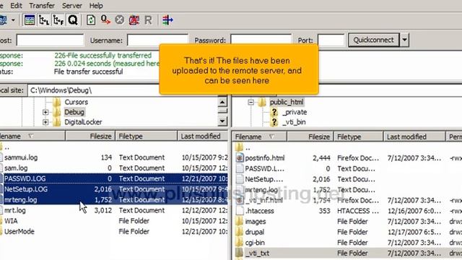462x260 pixels.
Task: Open the Help menu
Action: pos(96,6)
